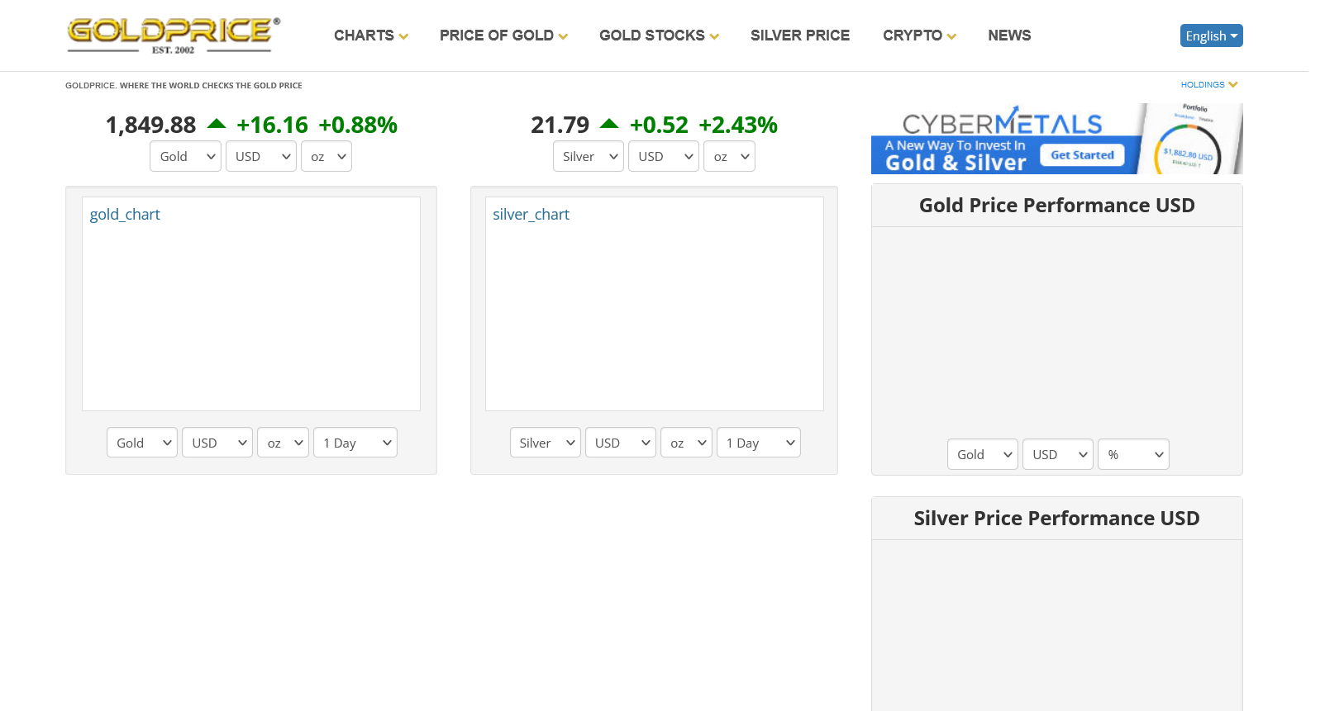
Task: Go to the Silver Price page
Action: (799, 36)
